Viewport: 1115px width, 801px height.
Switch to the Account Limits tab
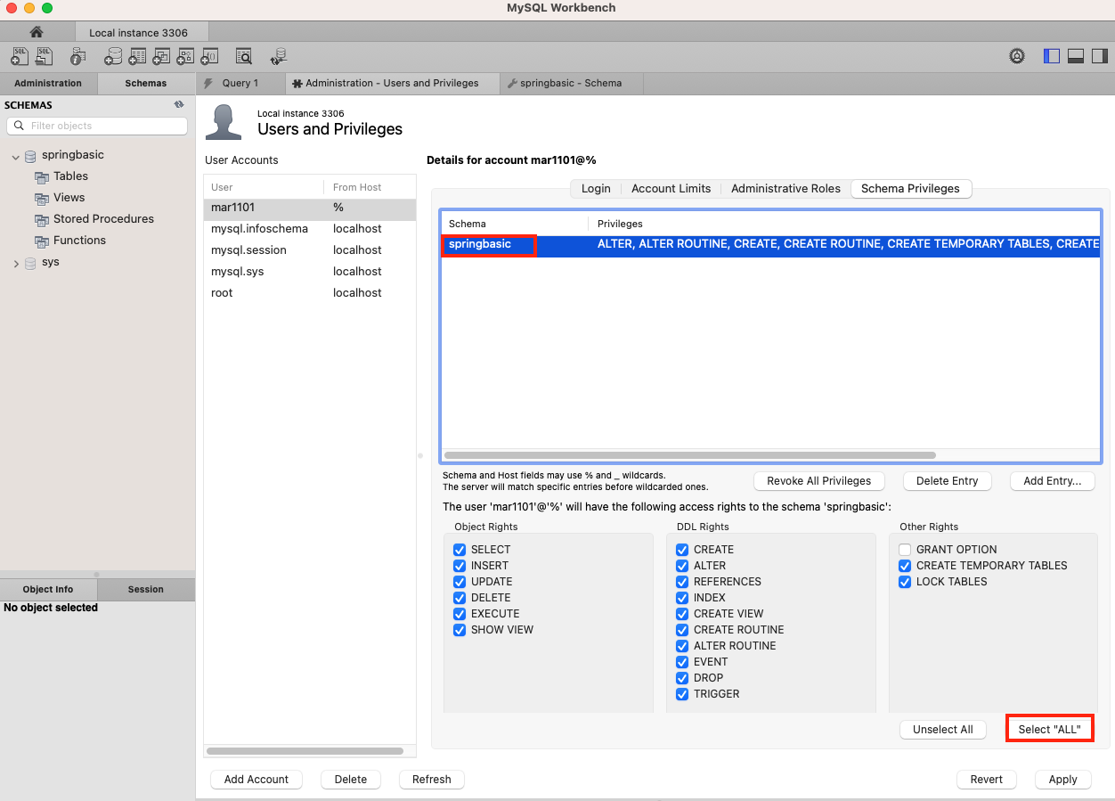click(671, 189)
